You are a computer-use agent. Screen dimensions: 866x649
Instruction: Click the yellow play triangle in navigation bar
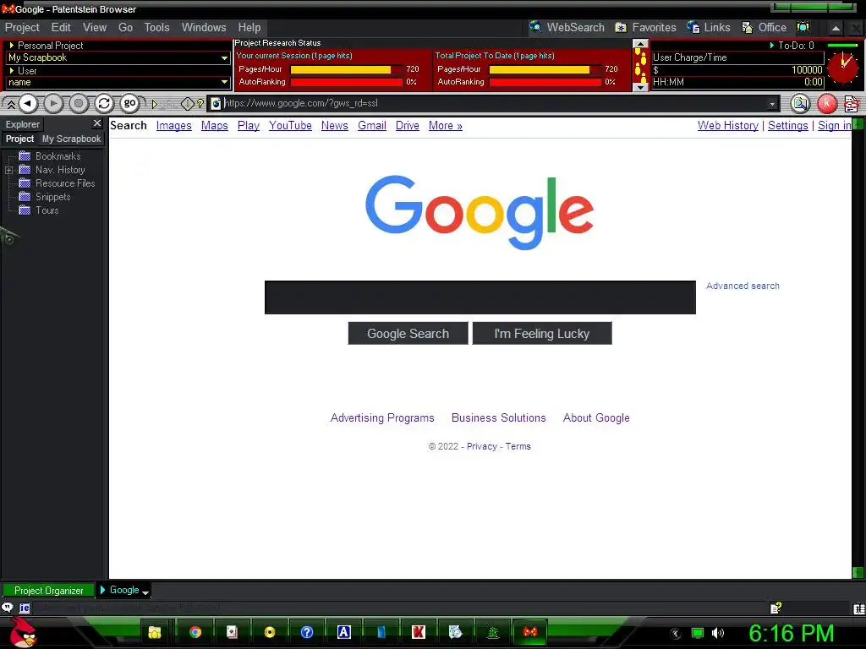155,104
